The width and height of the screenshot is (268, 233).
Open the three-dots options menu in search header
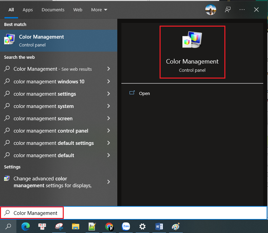pyautogui.click(x=242, y=10)
